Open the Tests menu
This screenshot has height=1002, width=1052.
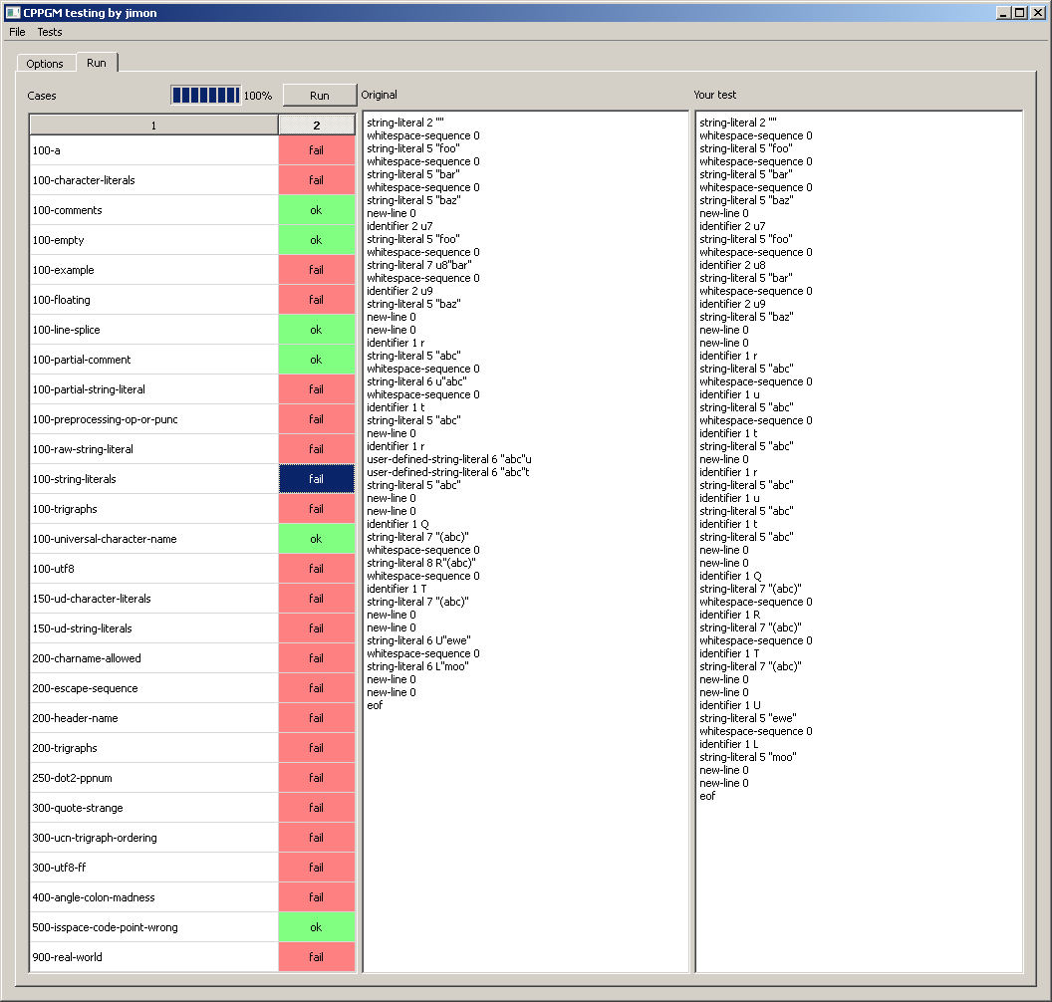[x=50, y=32]
